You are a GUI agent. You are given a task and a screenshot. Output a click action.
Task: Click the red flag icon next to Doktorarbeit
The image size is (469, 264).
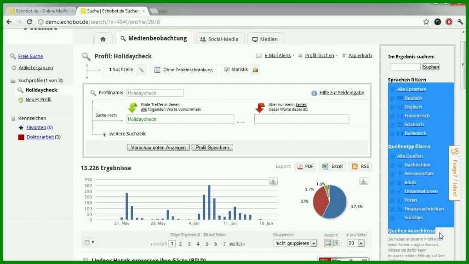tap(21, 137)
